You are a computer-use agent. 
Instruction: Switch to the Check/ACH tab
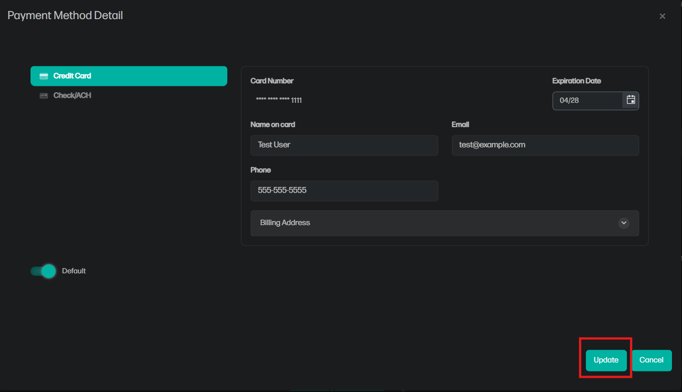click(129, 95)
